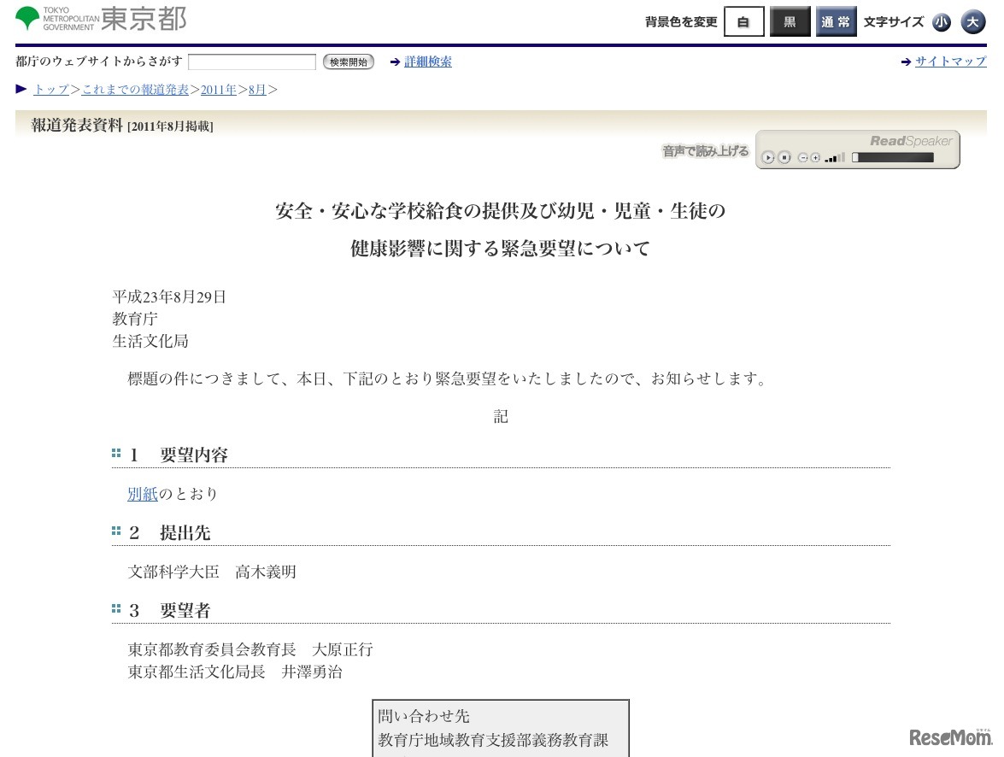
Task: Navigate to 2011年 breadcrumb link
Action: 219,89
